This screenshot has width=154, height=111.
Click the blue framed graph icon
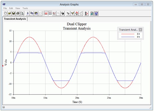pos(96,13)
